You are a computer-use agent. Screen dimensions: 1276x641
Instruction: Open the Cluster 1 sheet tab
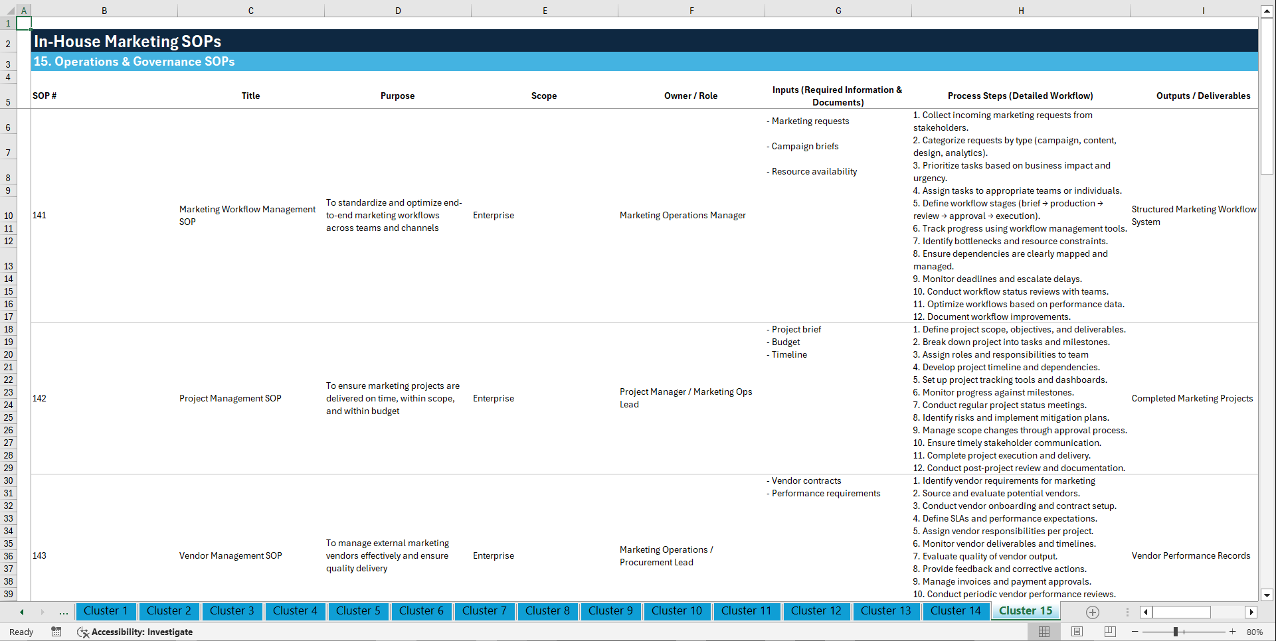[106, 611]
